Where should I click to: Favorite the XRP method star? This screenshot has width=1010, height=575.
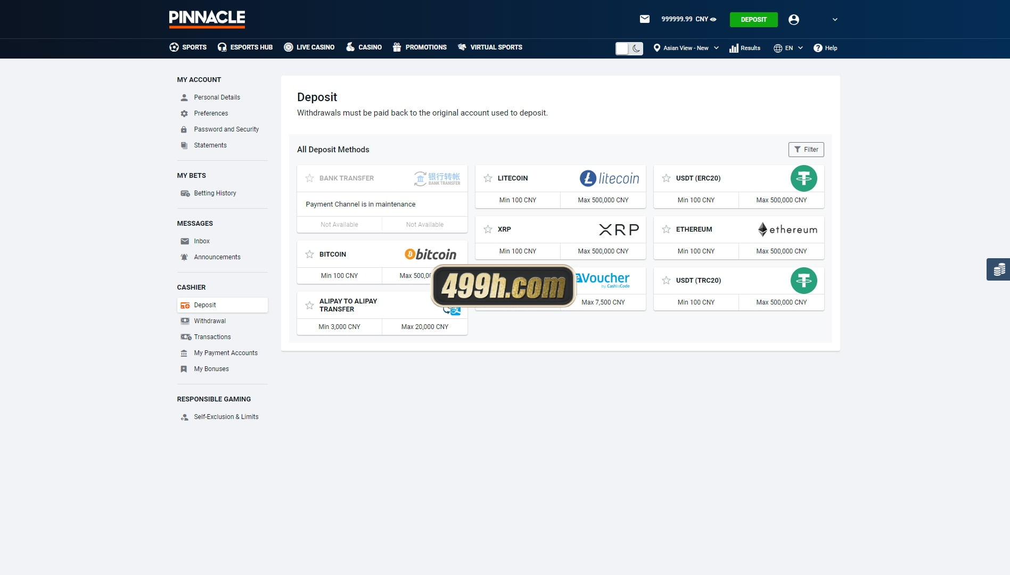pyautogui.click(x=488, y=229)
